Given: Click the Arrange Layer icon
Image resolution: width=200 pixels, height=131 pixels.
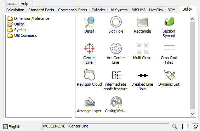Looking at the screenshot, I should click(90, 102).
